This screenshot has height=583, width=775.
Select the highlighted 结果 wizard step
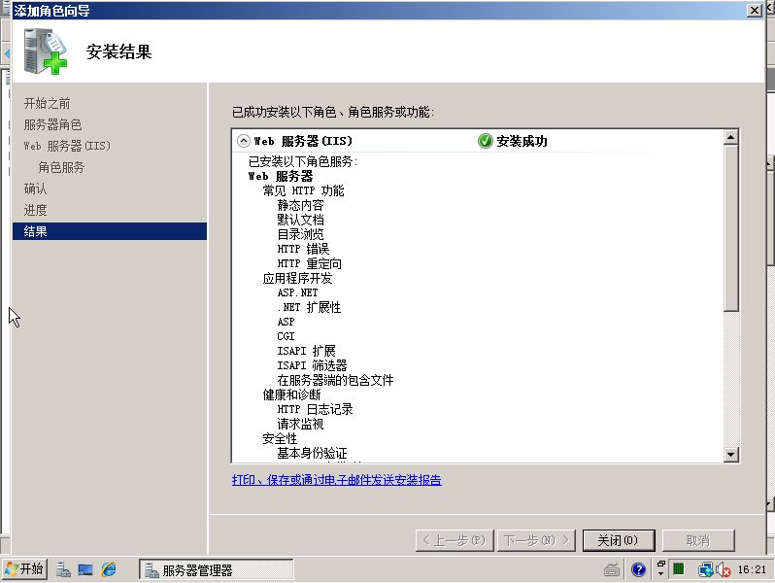(109, 231)
